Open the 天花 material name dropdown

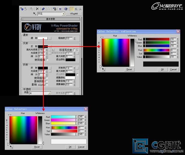click(63, 14)
